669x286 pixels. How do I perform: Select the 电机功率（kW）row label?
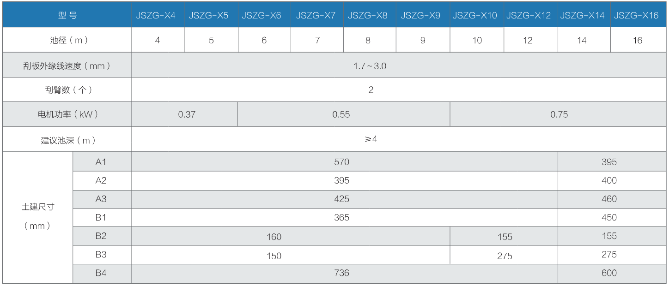(x=67, y=114)
